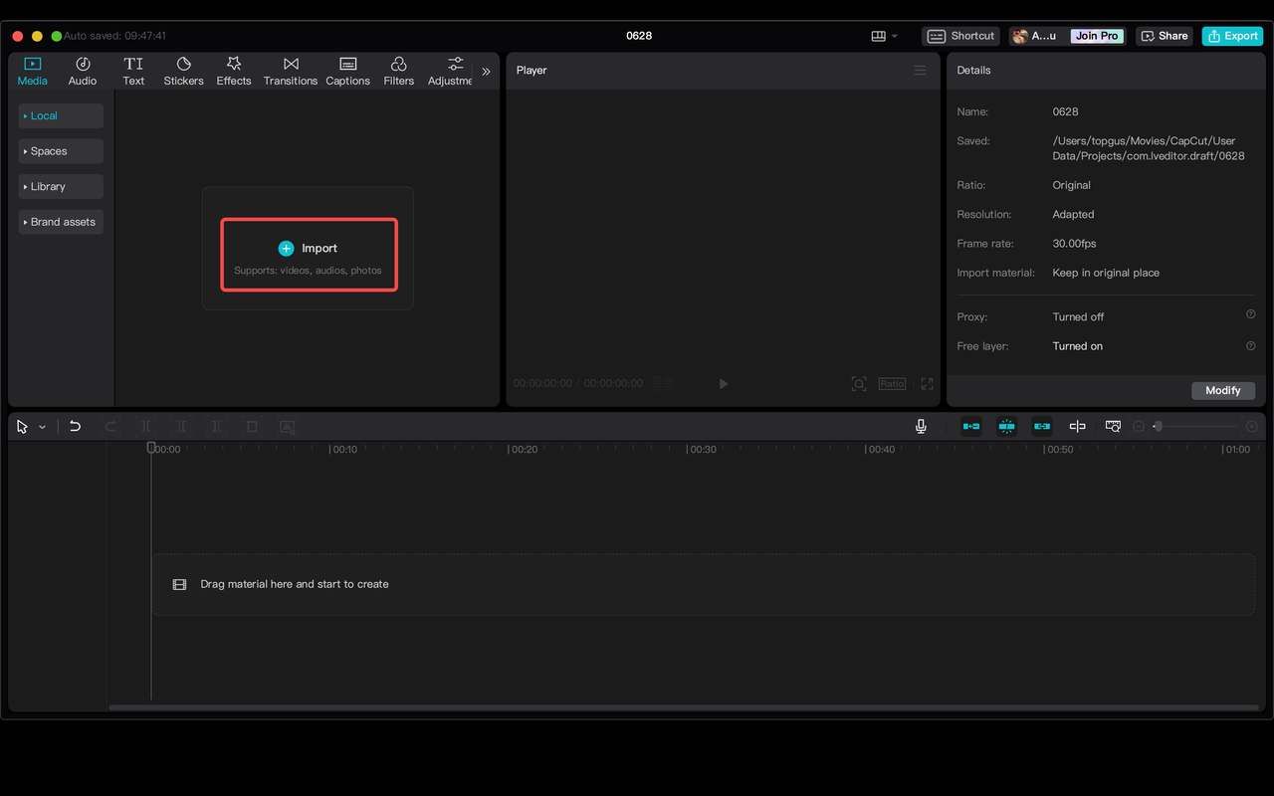Show hidden media tabs with the chevron
The image size is (1274, 796).
(486, 71)
